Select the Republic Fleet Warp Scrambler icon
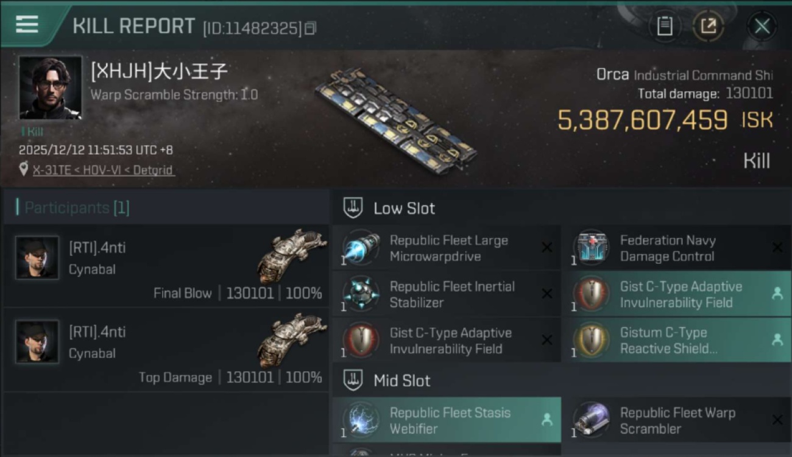The height and width of the screenshot is (457, 792). pos(591,420)
